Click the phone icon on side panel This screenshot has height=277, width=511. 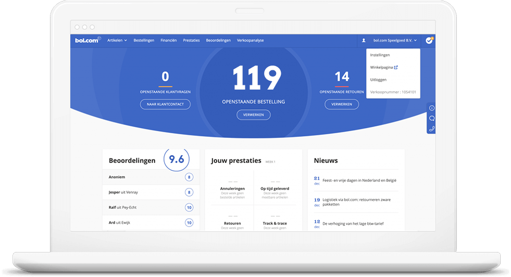(x=432, y=129)
